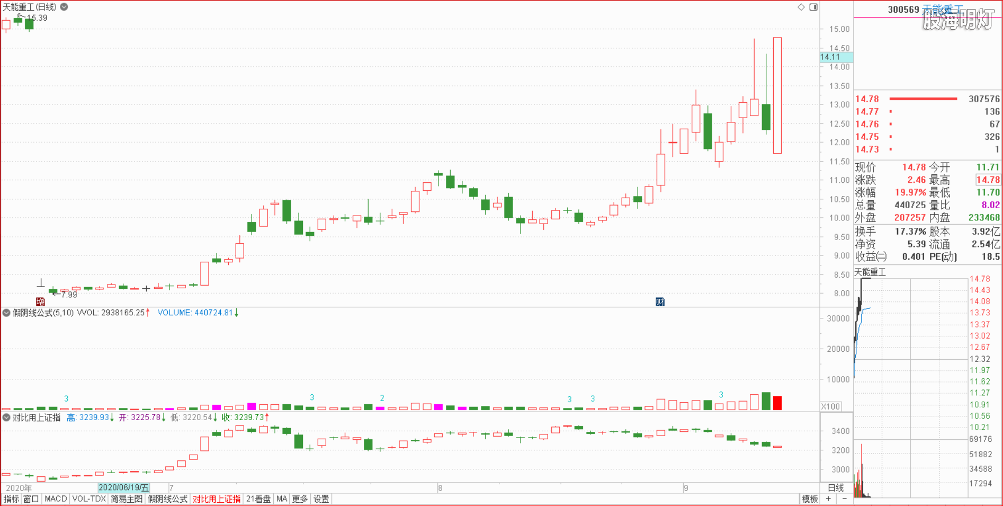Image resolution: width=1003 pixels, height=506 pixels.
Task: Switch to the MACD indicator tab
Action: click(x=56, y=499)
